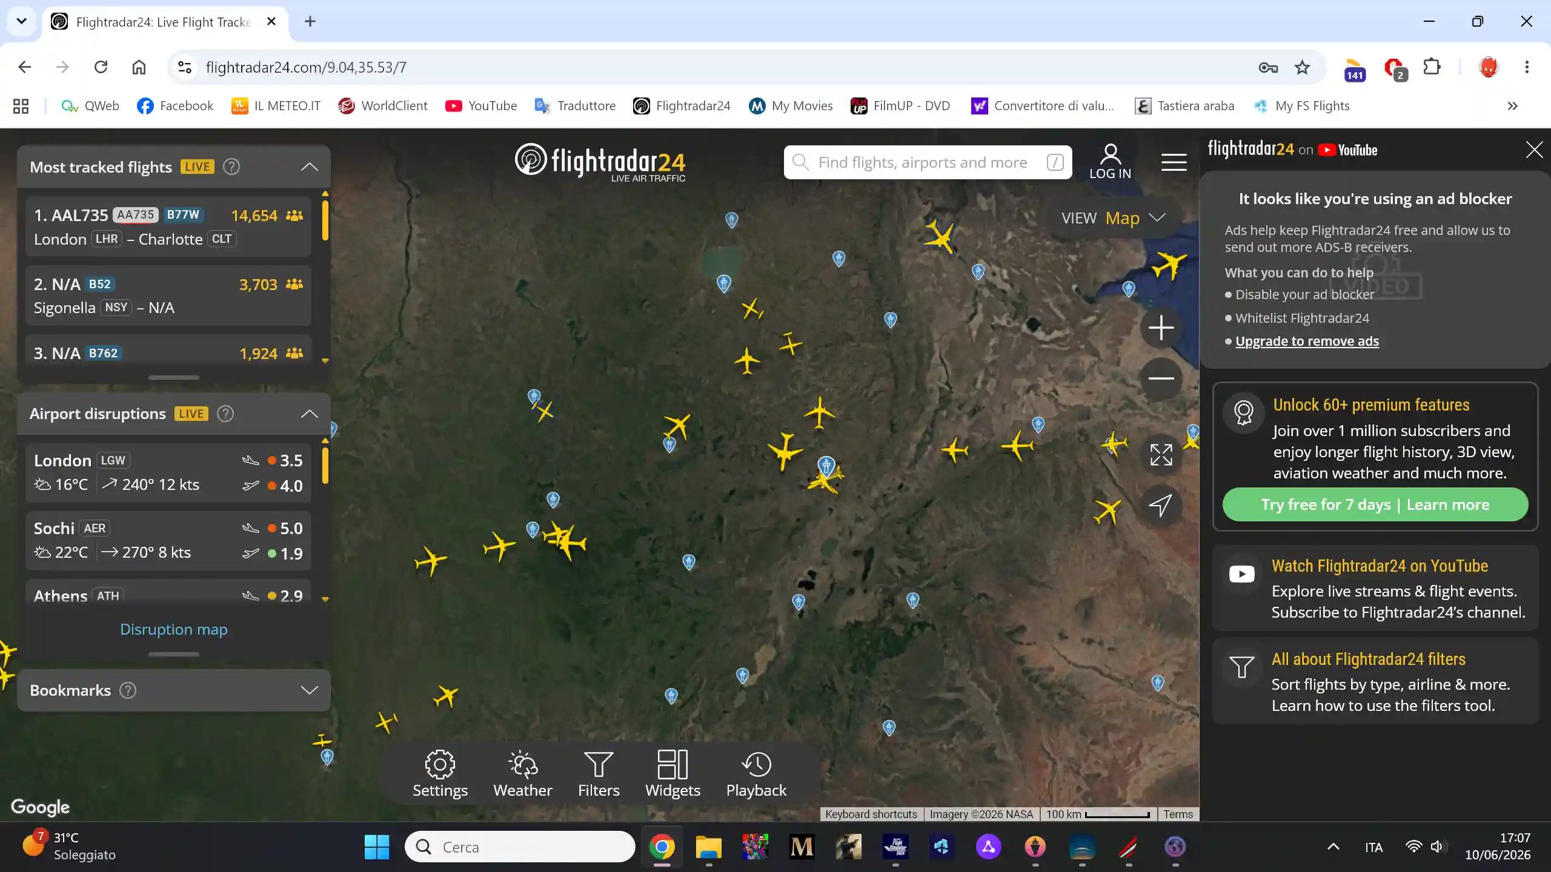Screen dimensions: 1551x872
Task: Show help for Airport disruptions
Action: [x=225, y=414]
